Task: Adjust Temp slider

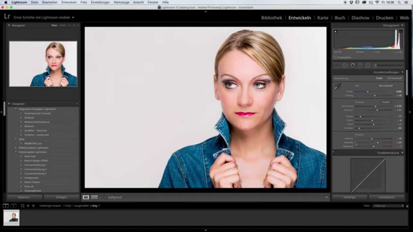Action: point(368,92)
